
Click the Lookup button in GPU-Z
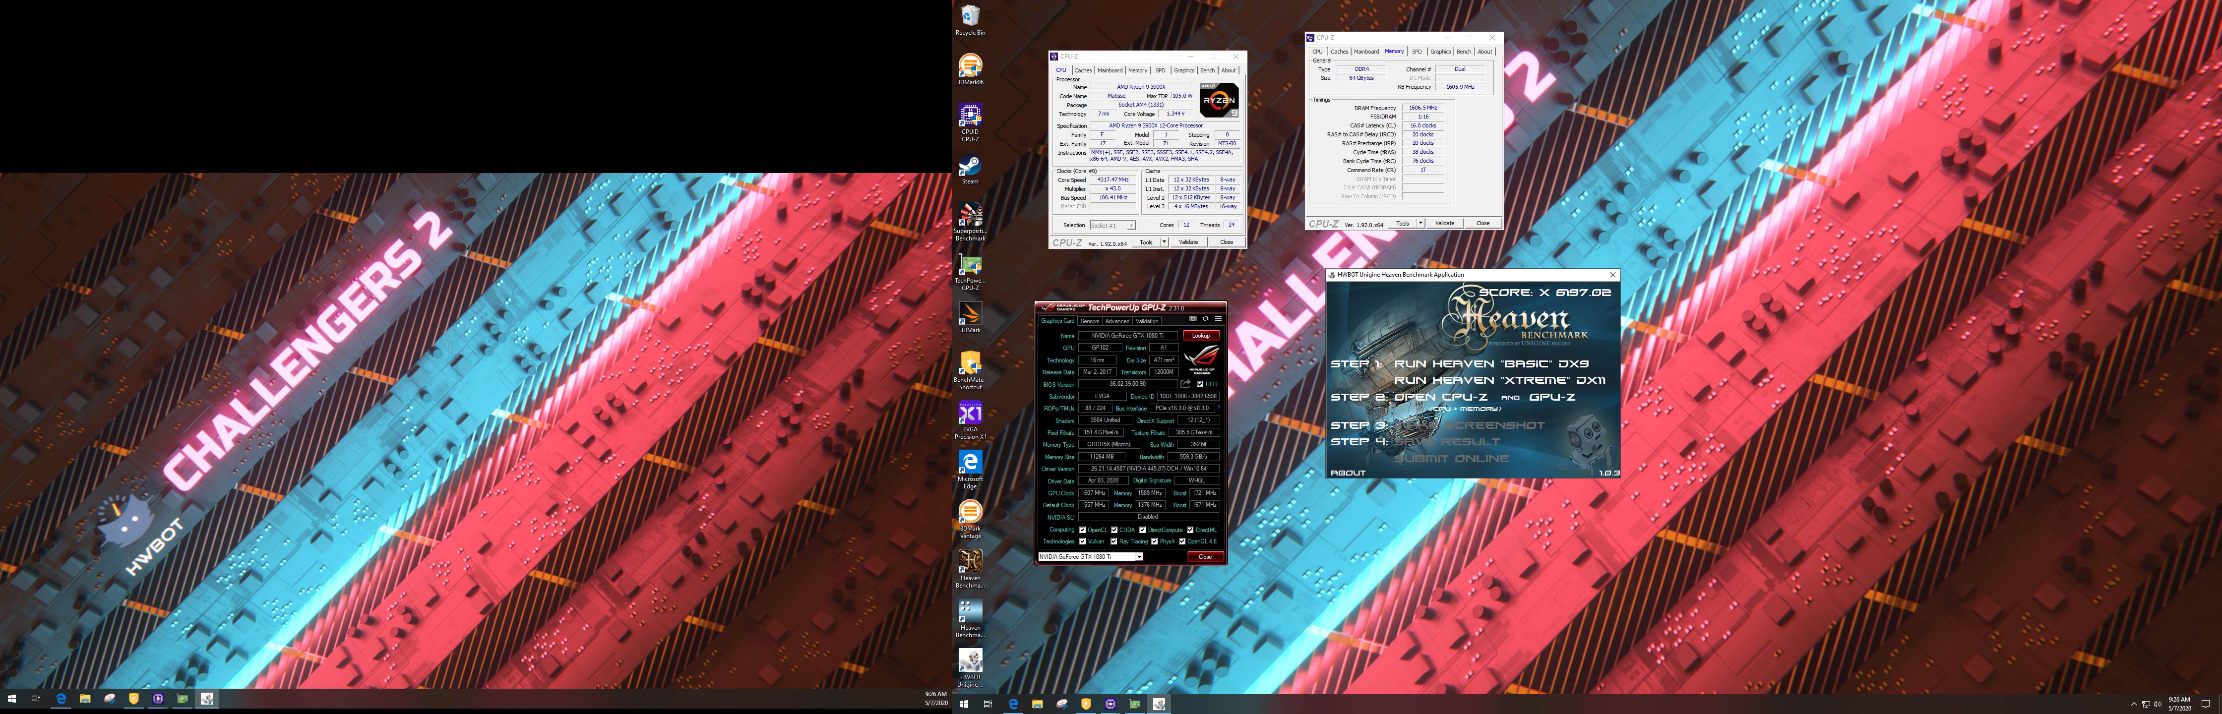[x=1201, y=336]
